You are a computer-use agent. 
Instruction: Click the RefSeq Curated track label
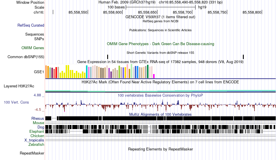pyautogui.click(x=31, y=25)
